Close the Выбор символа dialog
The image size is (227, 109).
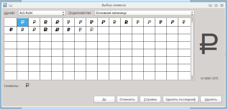coord(222,5)
